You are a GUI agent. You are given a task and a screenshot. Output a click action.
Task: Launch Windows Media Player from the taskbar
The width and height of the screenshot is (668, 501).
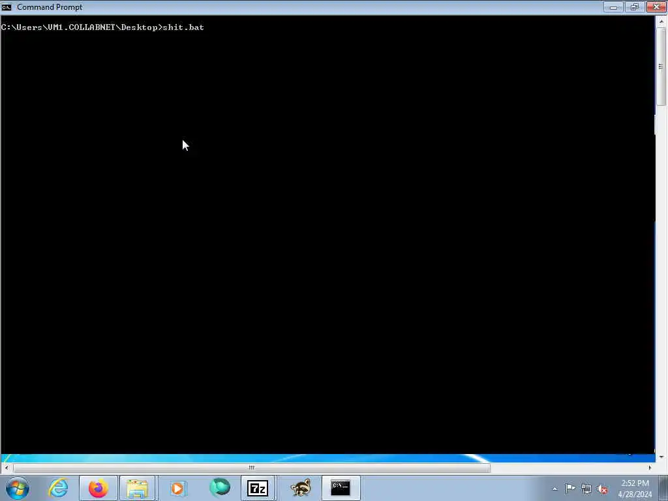177,488
